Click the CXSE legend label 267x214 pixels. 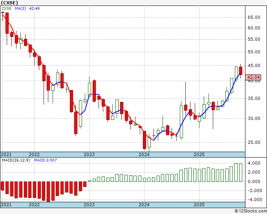pyautogui.click(x=7, y=9)
